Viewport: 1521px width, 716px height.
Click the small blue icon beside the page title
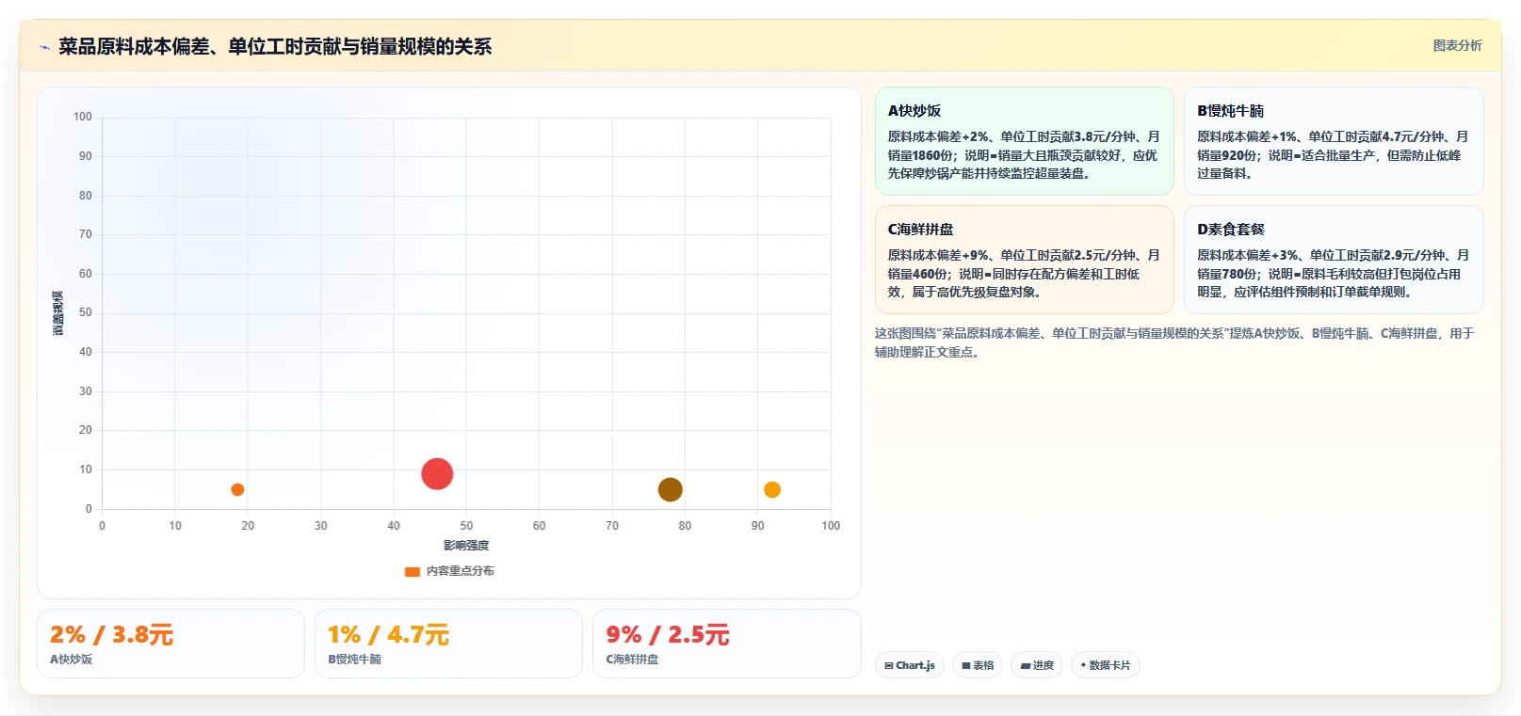44,47
